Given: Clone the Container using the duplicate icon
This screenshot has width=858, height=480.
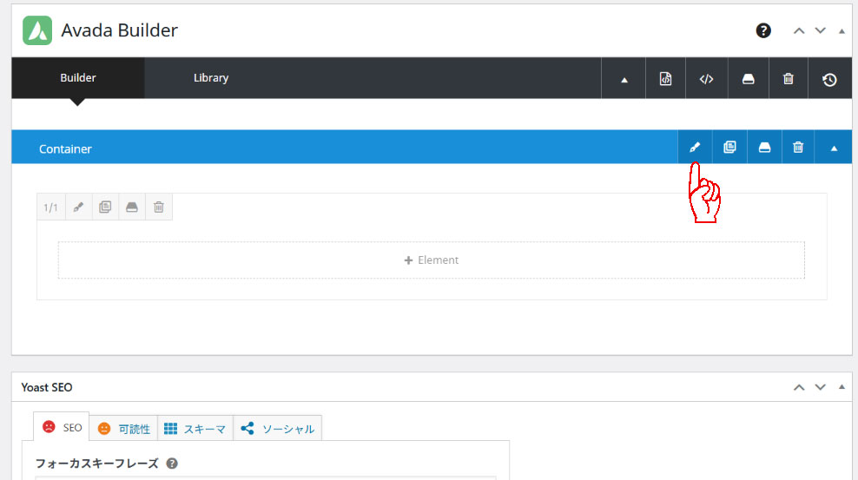Looking at the screenshot, I should pos(729,148).
